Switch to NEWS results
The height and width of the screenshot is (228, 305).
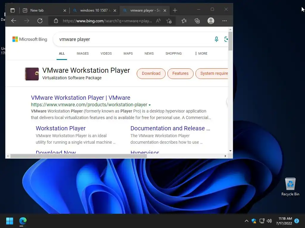coord(149,53)
